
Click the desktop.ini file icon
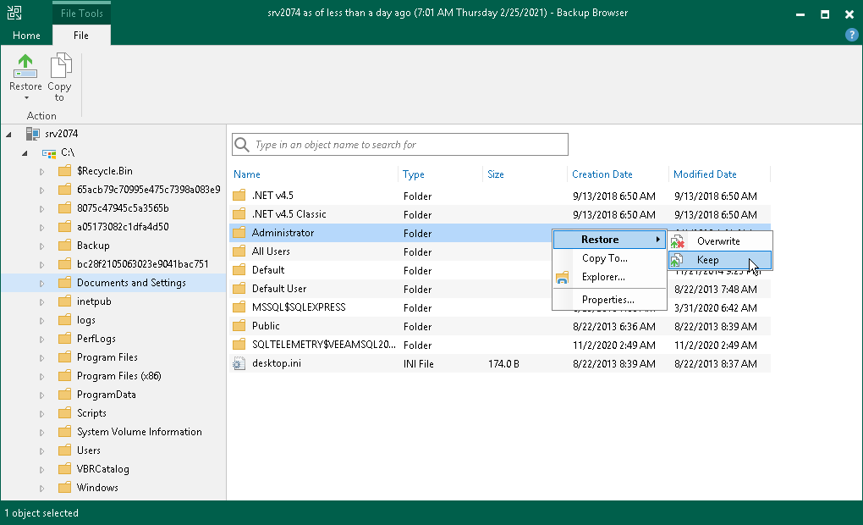(239, 363)
